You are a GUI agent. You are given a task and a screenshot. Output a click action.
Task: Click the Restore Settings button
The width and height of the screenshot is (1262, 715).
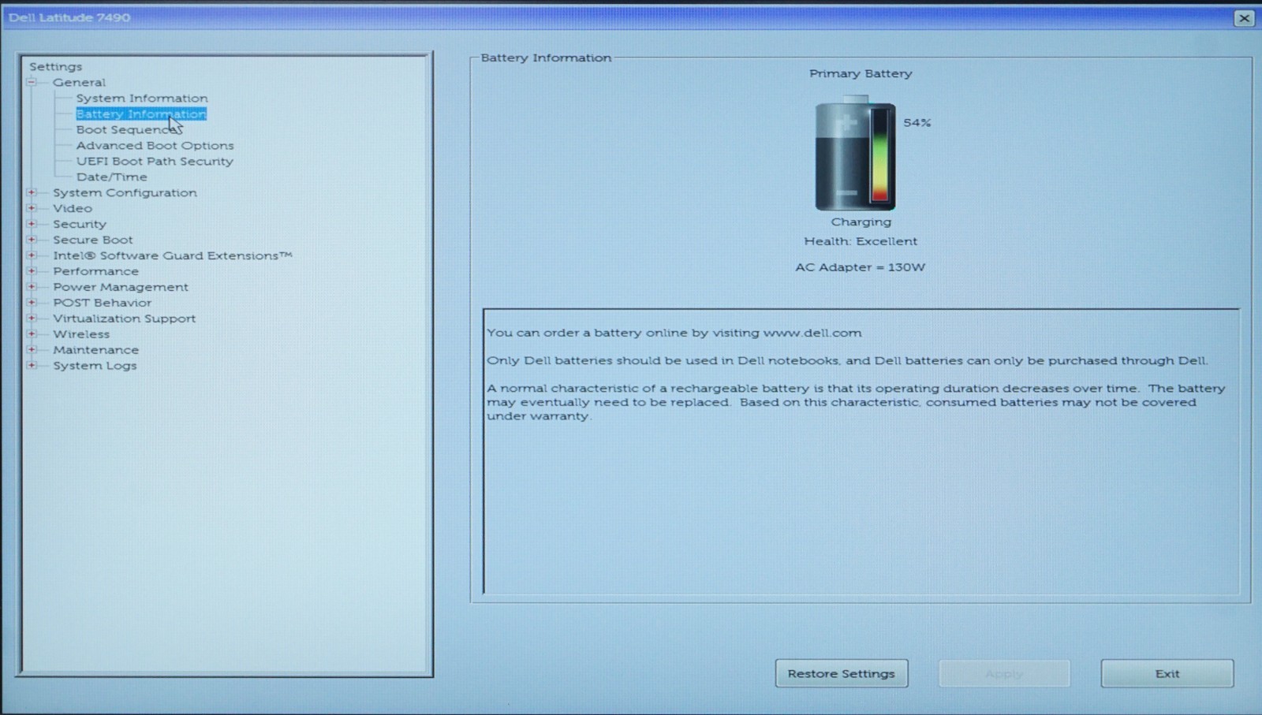[842, 674]
